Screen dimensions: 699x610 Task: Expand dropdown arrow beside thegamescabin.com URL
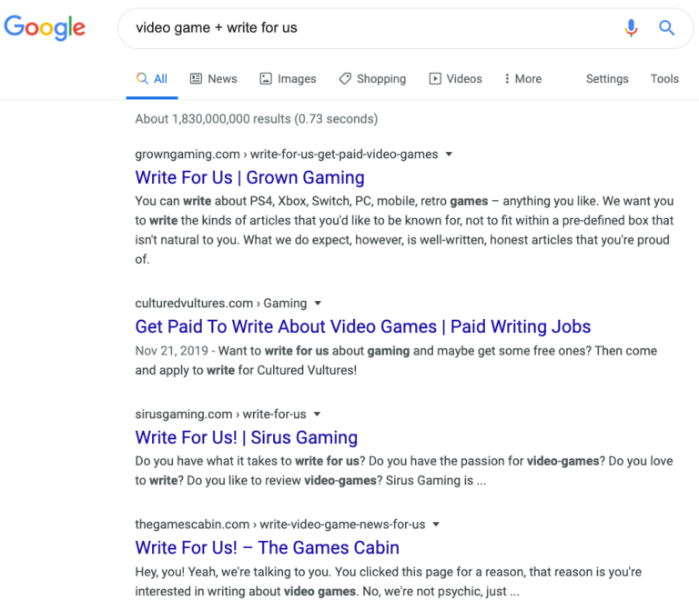436,525
